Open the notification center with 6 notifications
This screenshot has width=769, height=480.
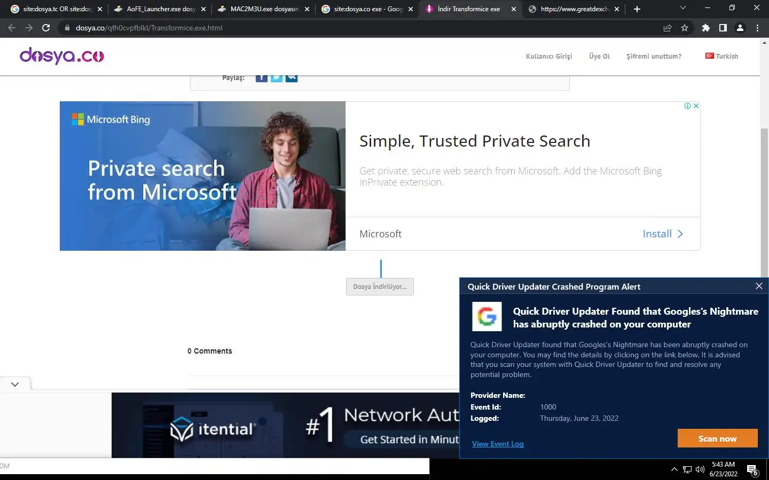pos(752,470)
